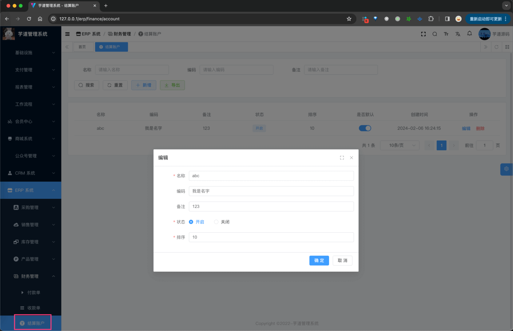Bookmark the page with the star icon
This screenshot has width=513, height=331.
click(349, 19)
